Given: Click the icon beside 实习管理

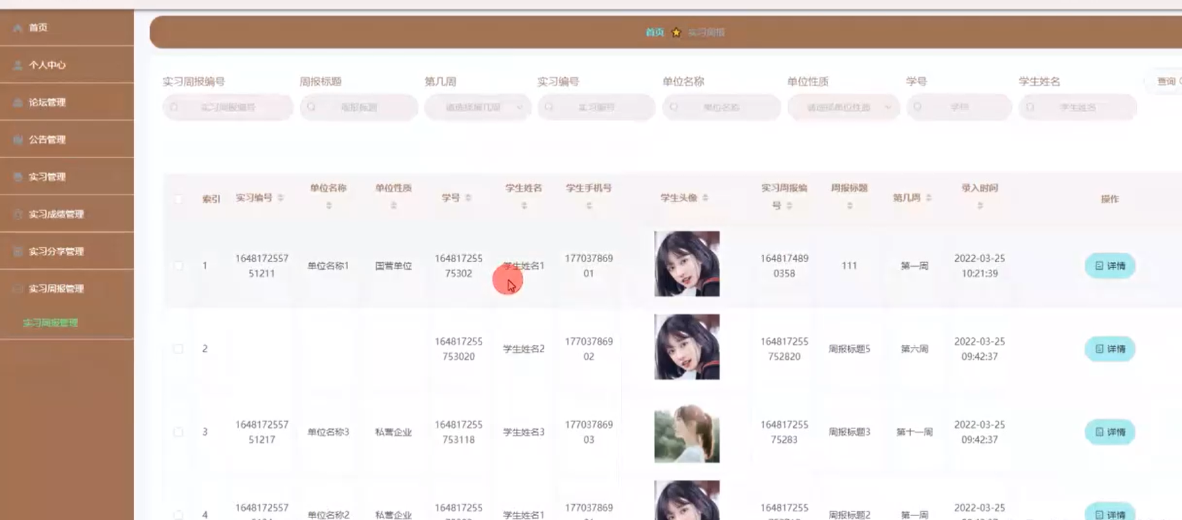Looking at the screenshot, I should click(x=17, y=177).
